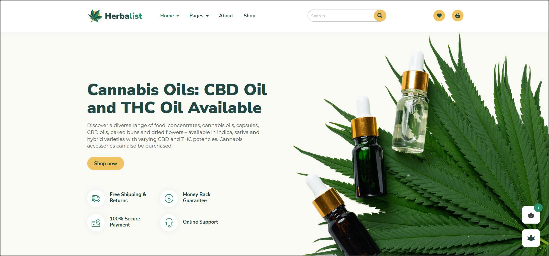Viewport: 549px width, 256px height.
Task: Open the wishlist heart icon
Action: tap(439, 16)
